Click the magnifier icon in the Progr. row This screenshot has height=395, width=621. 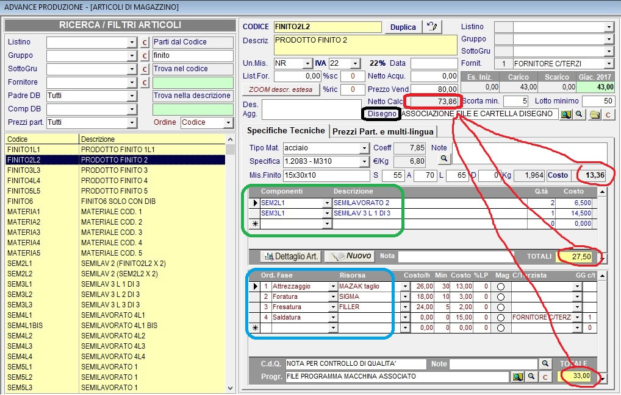point(531,377)
